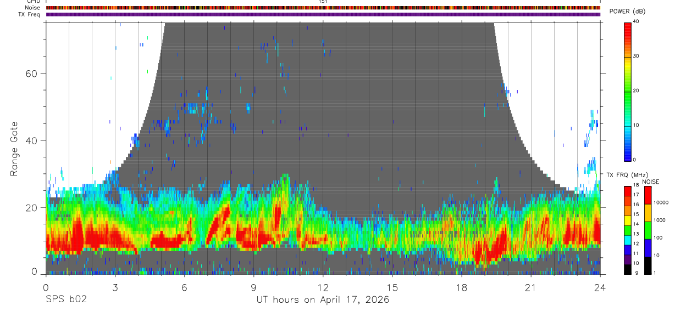Click the Noise strip above the plot
Viewport: 675px width, 311px height.
point(323,8)
